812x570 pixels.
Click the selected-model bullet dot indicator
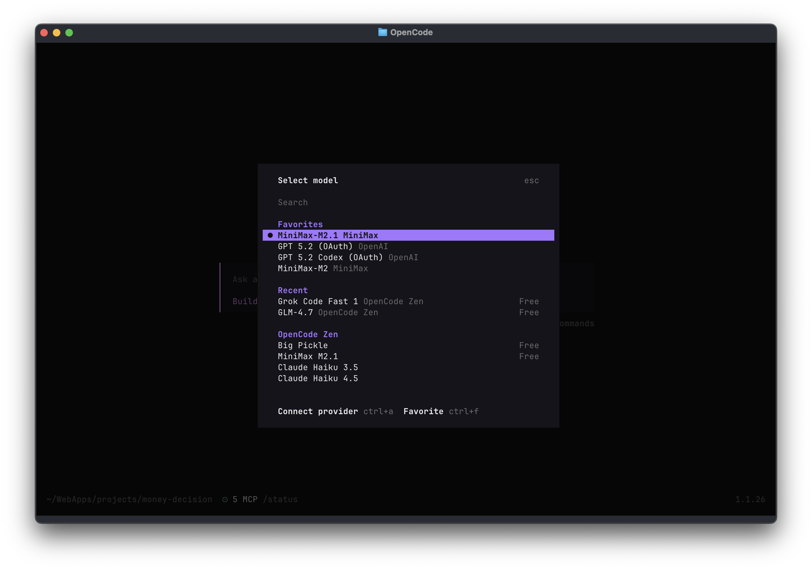[x=270, y=235]
